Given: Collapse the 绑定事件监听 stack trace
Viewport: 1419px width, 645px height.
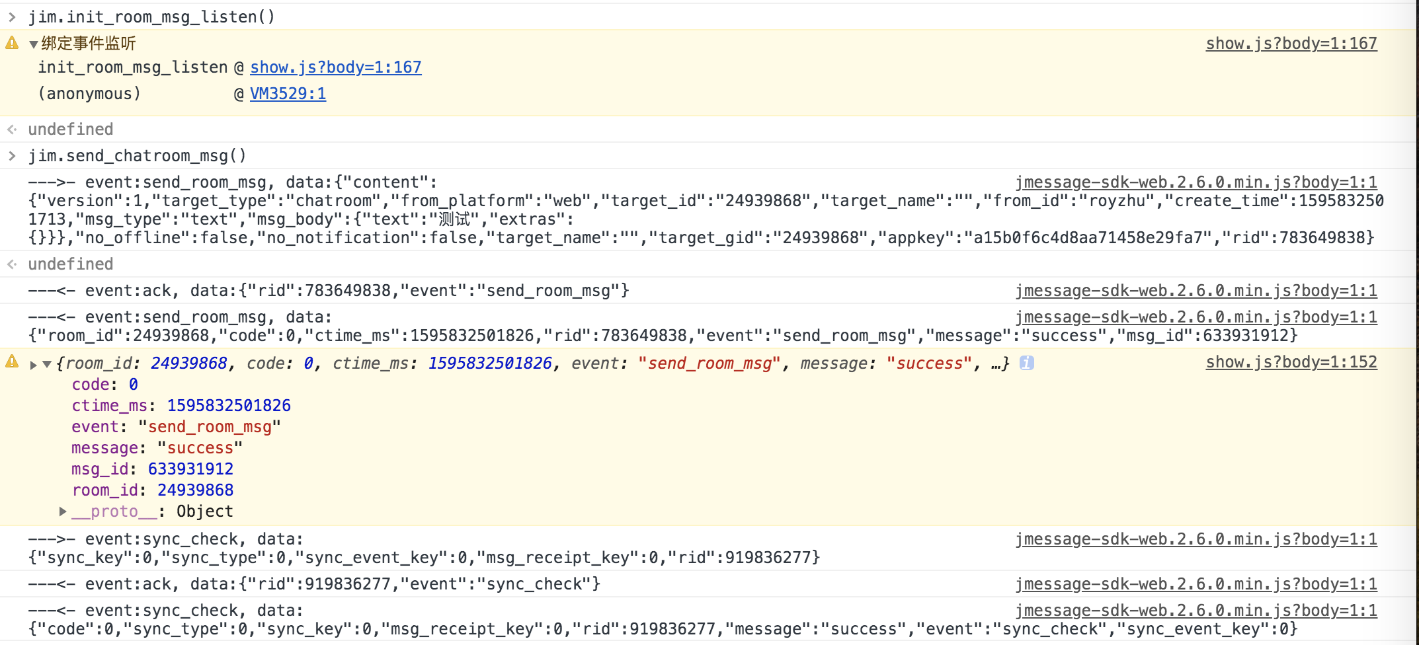Looking at the screenshot, I should [33, 45].
